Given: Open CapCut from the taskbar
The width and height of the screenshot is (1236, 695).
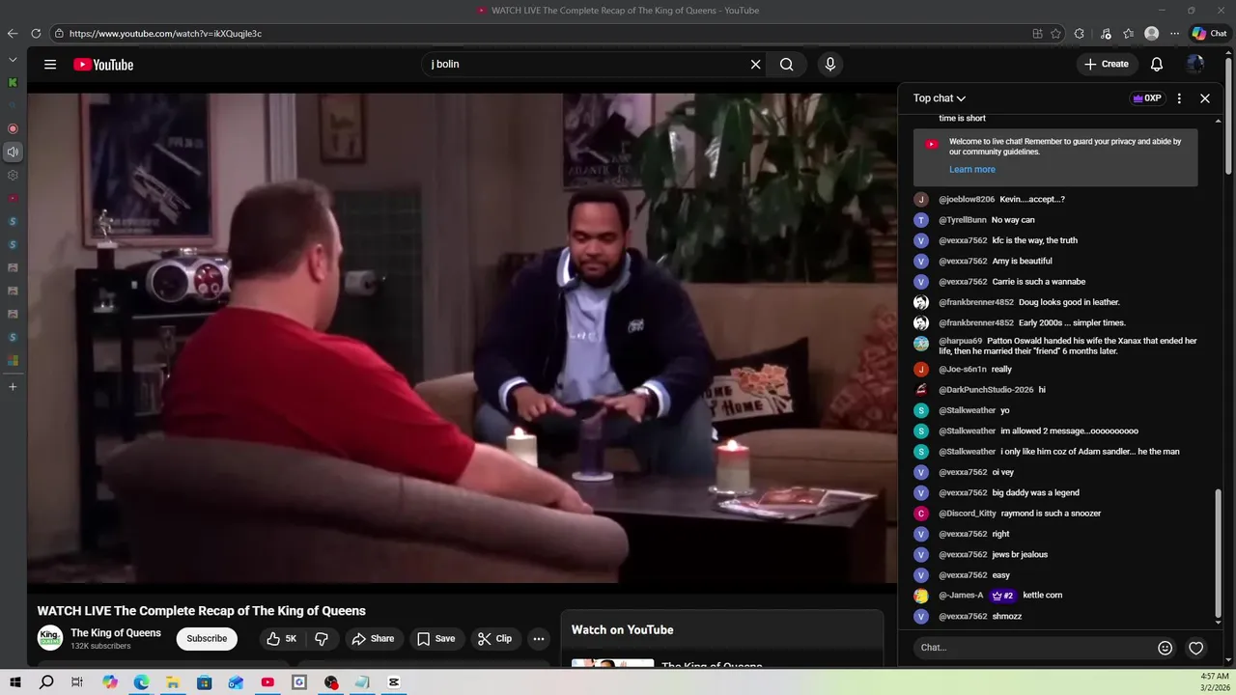Looking at the screenshot, I should [394, 682].
